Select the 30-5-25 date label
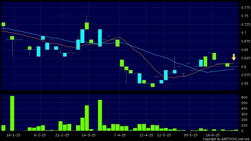This screenshot has width=251, height=141. pyautogui.click(x=190, y=135)
